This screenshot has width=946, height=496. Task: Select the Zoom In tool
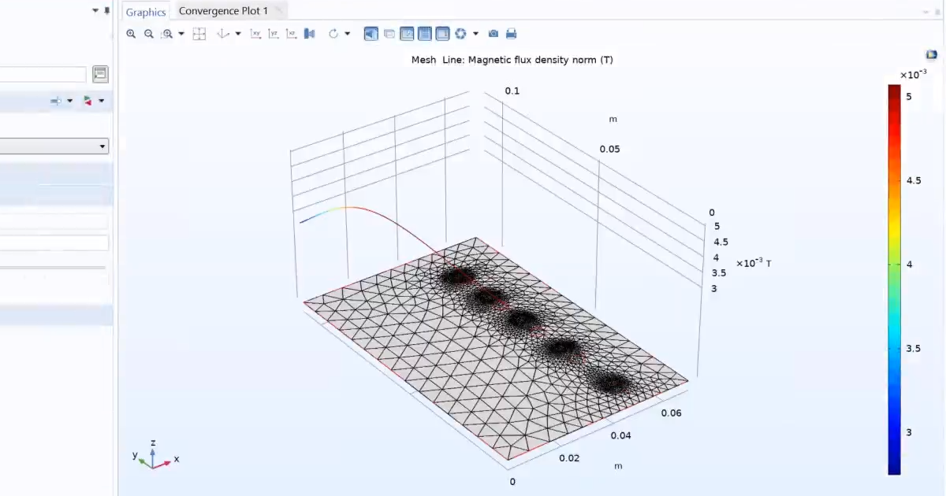point(131,33)
